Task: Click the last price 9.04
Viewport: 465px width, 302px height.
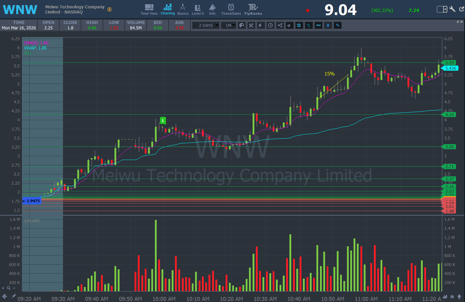Action: point(340,10)
